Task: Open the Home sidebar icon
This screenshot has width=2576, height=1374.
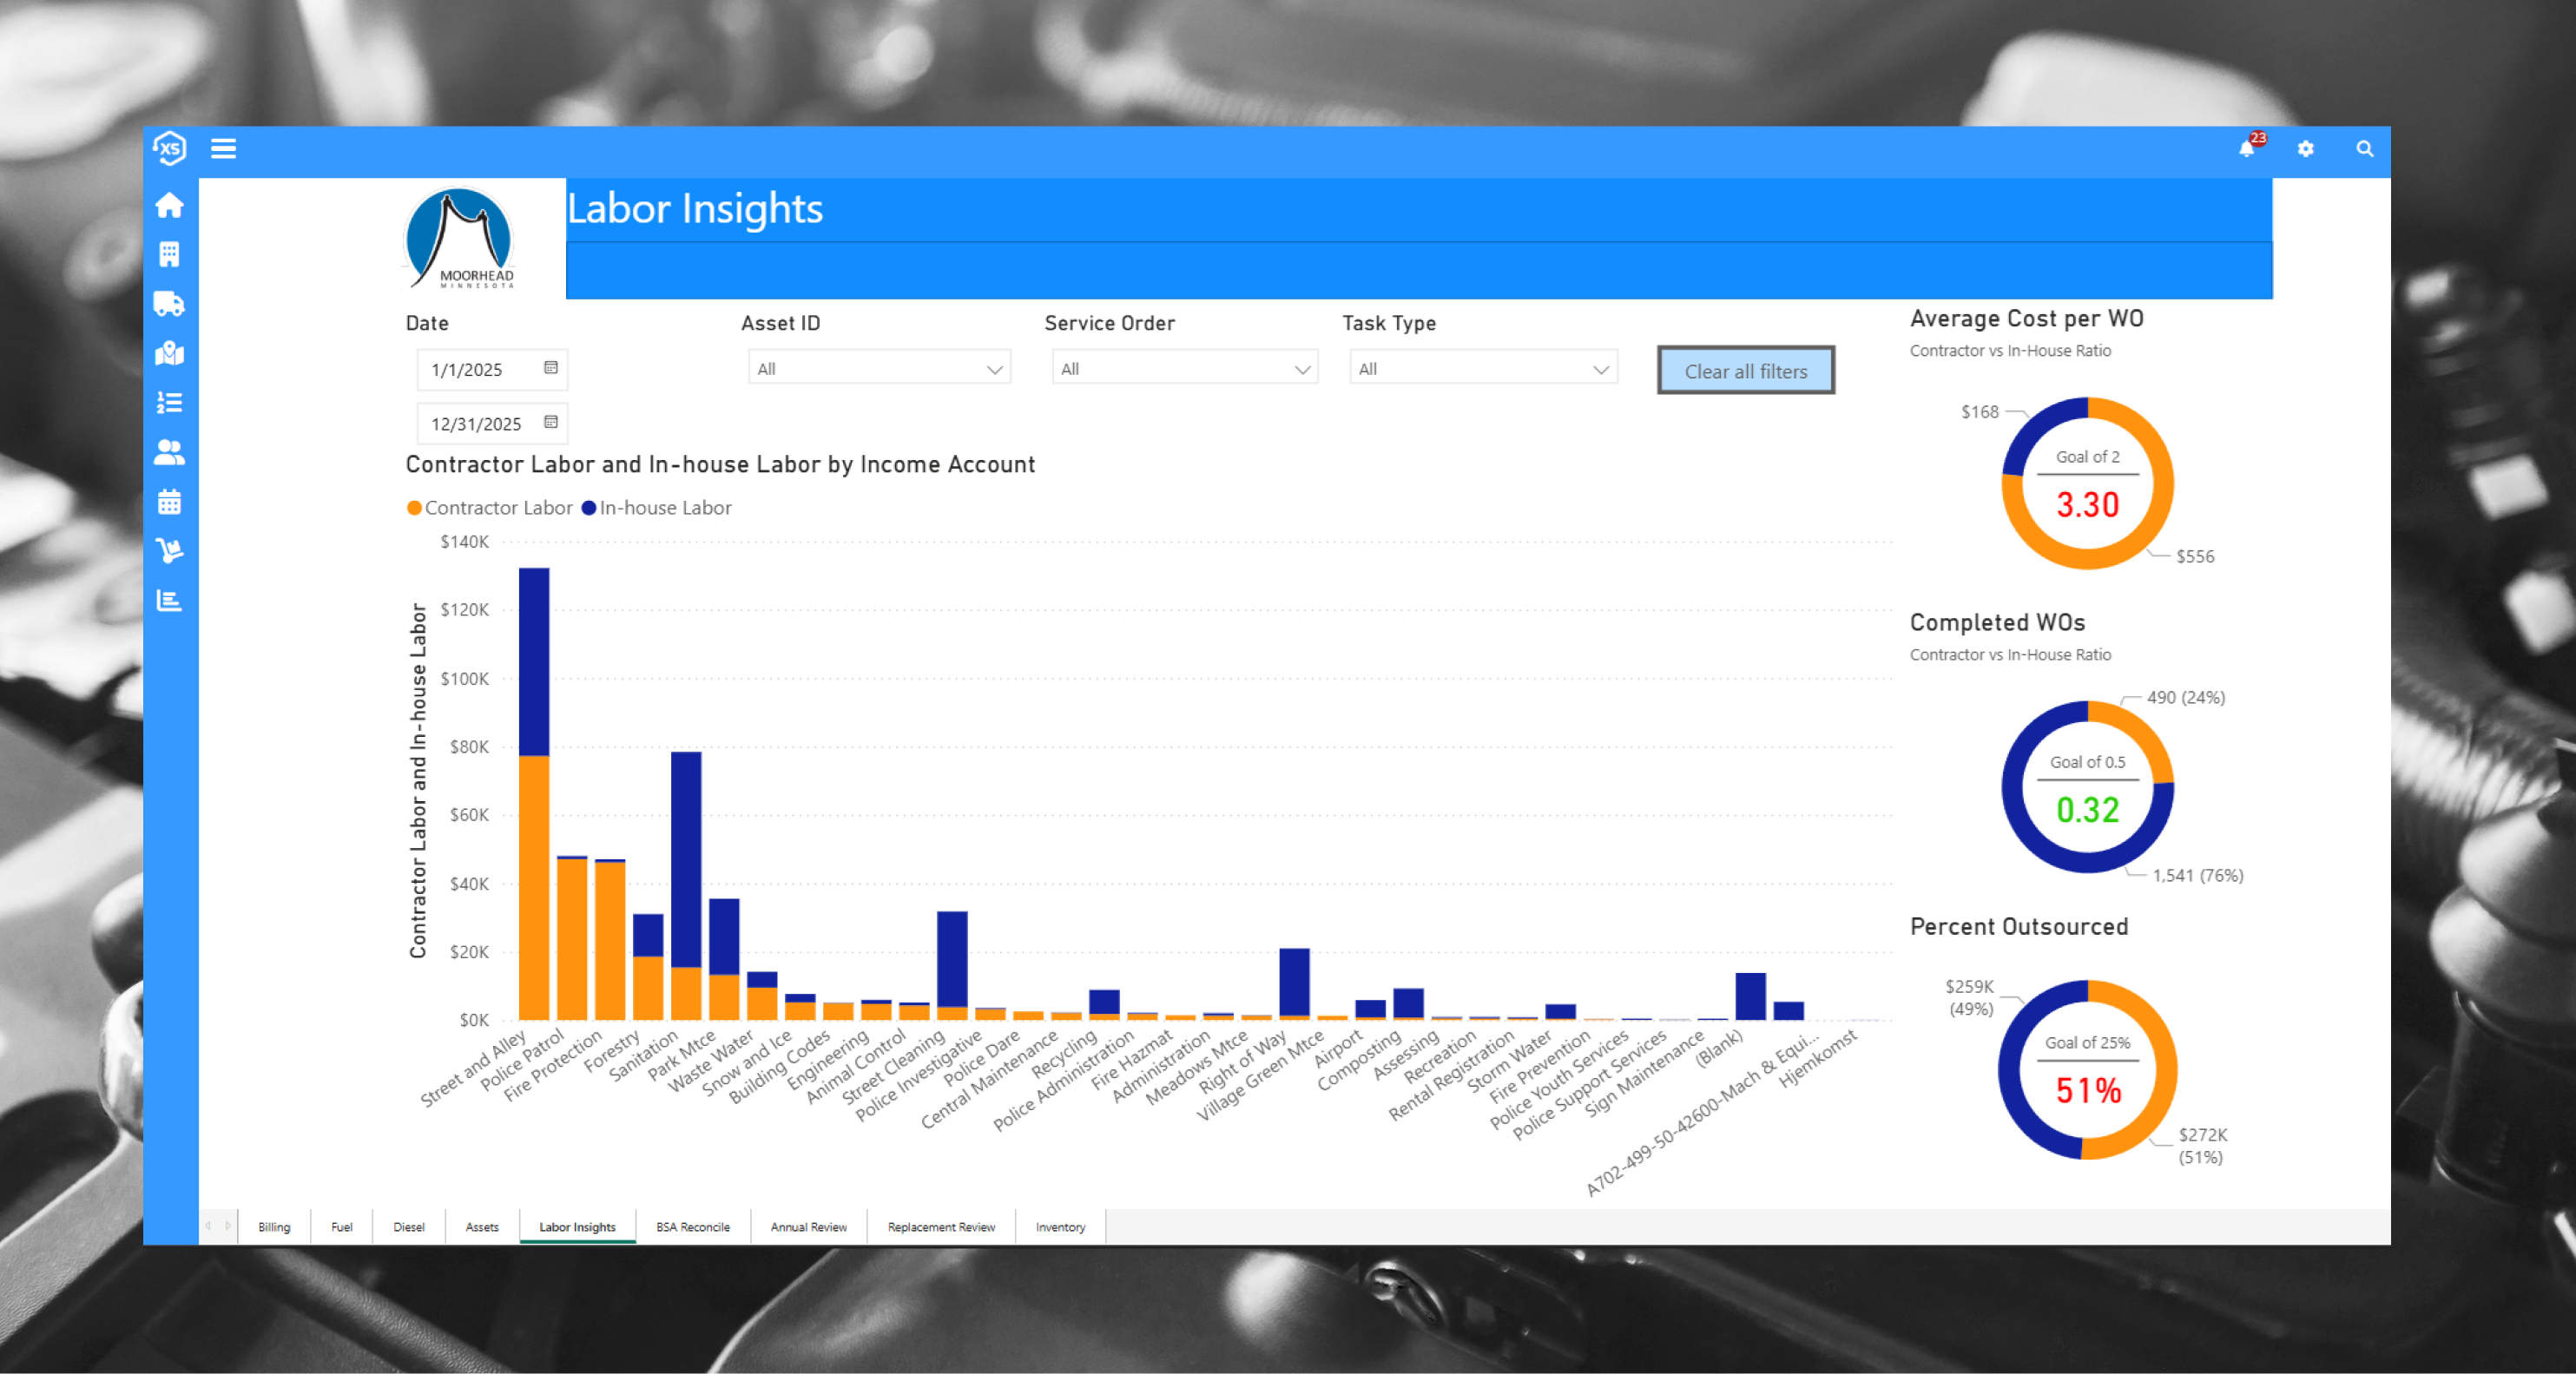Action: click(169, 205)
